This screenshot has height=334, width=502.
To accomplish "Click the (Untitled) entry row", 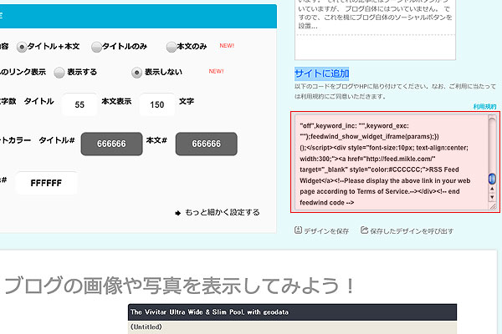I will [292, 327].
